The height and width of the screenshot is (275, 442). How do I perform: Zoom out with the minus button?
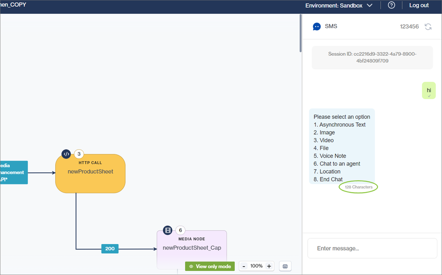pos(244,266)
